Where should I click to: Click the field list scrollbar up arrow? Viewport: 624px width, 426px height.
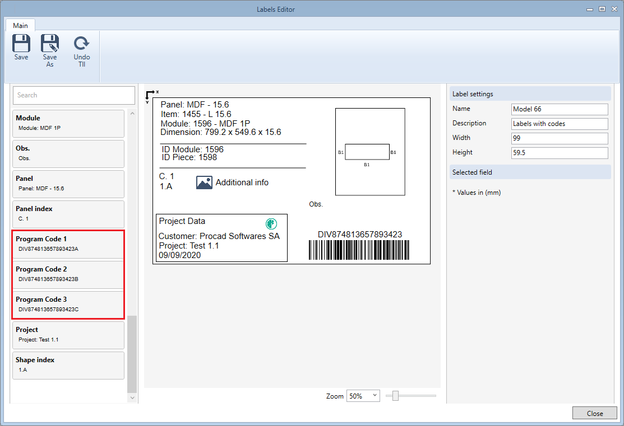click(x=132, y=114)
